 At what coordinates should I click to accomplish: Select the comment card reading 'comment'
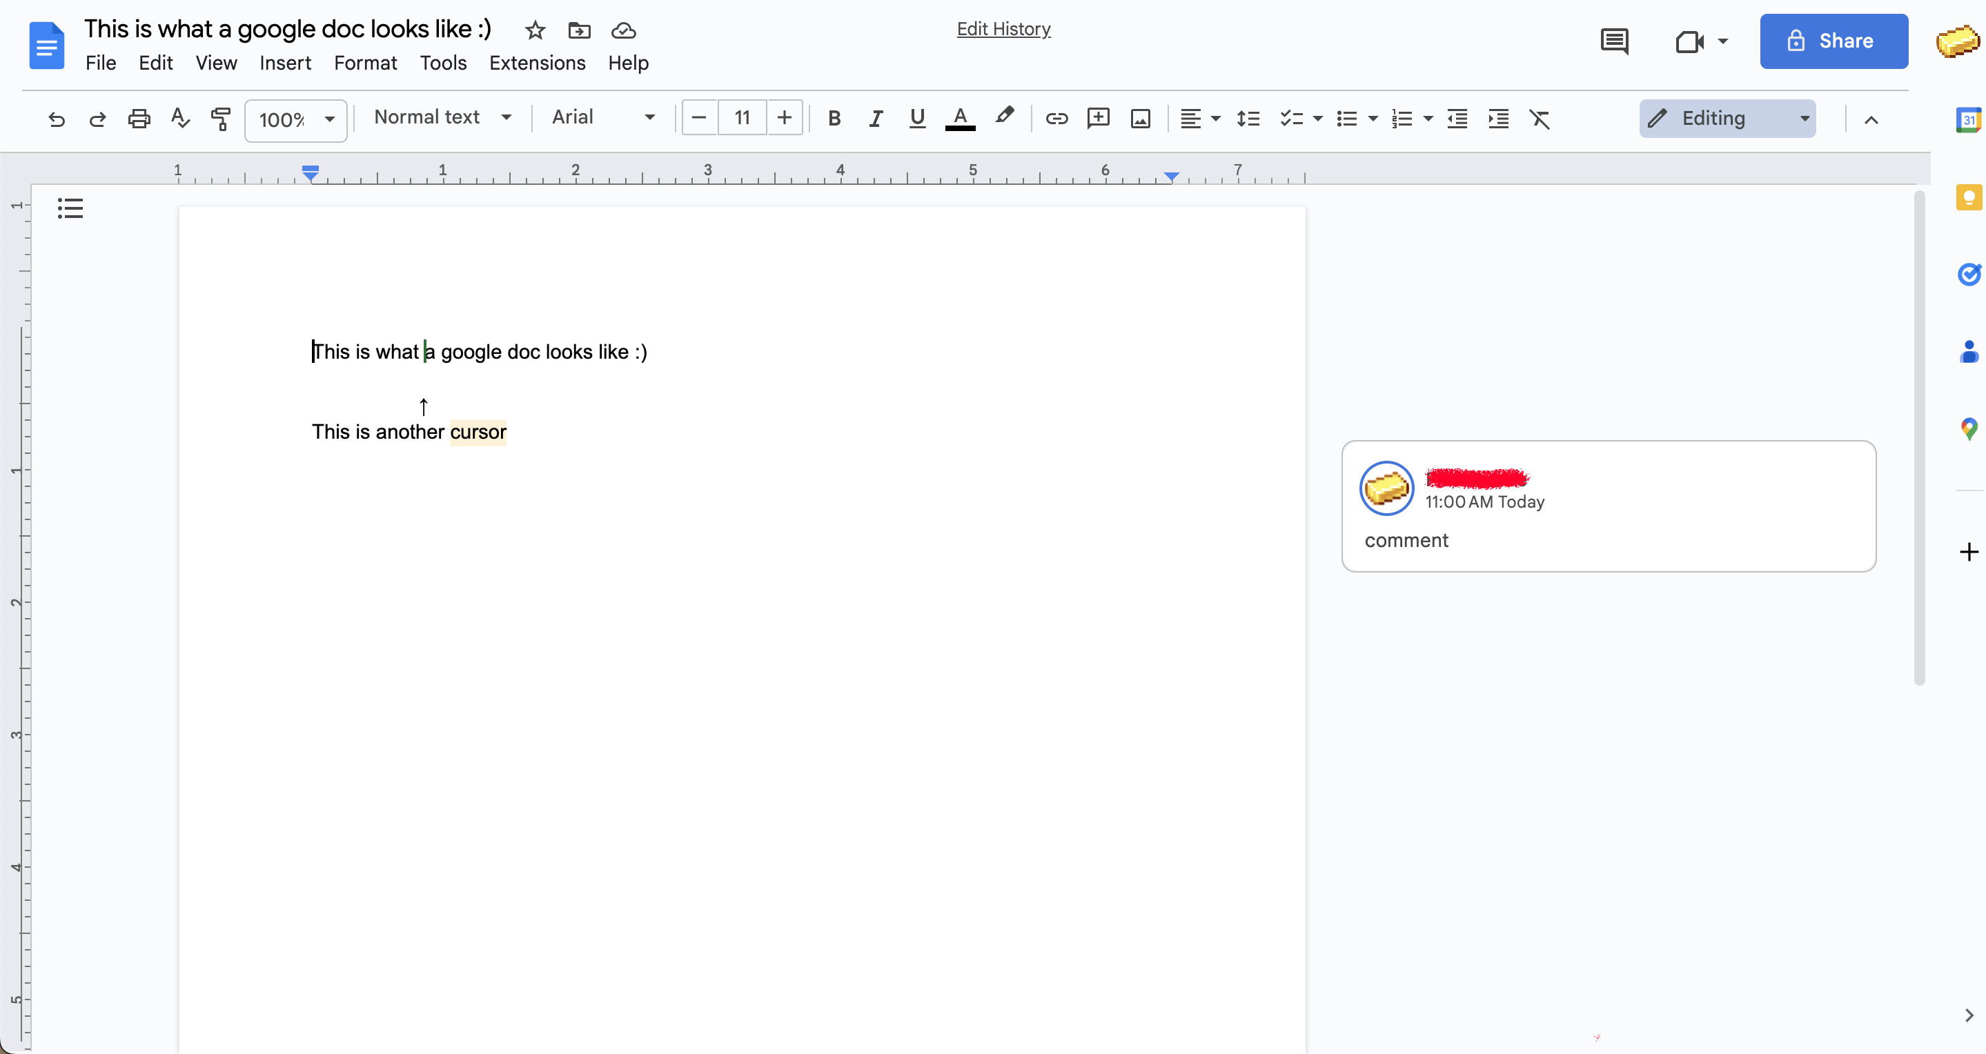(1609, 506)
